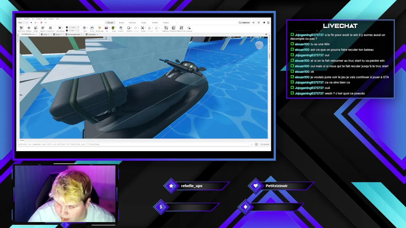Click the Importer icon
The width and height of the screenshot is (406, 228).
(121, 28)
